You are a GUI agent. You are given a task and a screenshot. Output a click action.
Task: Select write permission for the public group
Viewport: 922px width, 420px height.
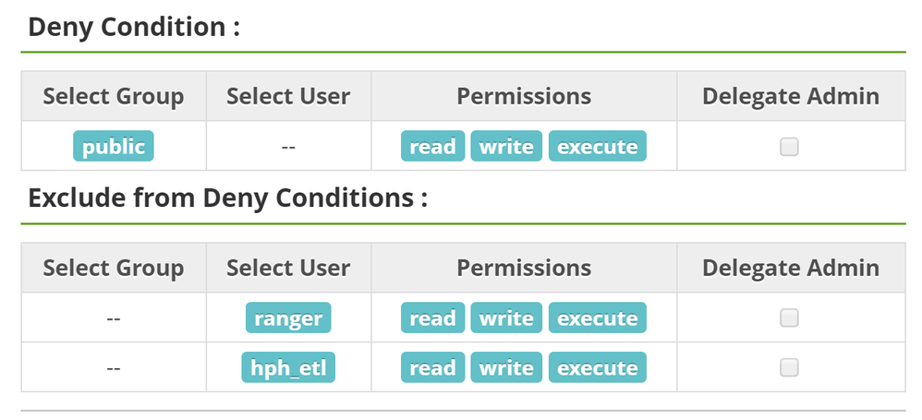coord(507,147)
